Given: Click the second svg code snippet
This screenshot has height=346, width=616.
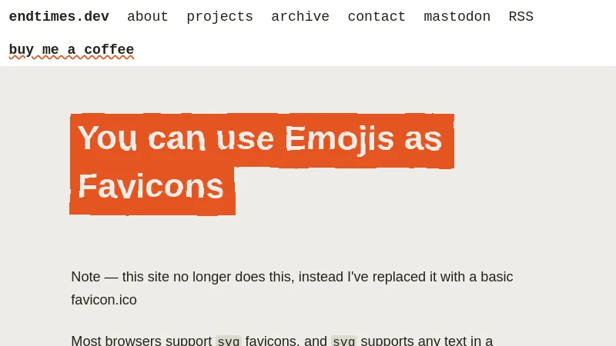Looking at the screenshot, I should [343, 341].
